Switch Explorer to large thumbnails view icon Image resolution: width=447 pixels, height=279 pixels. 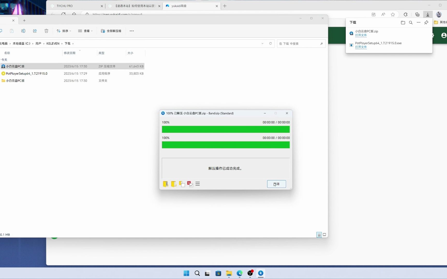tap(324, 235)
